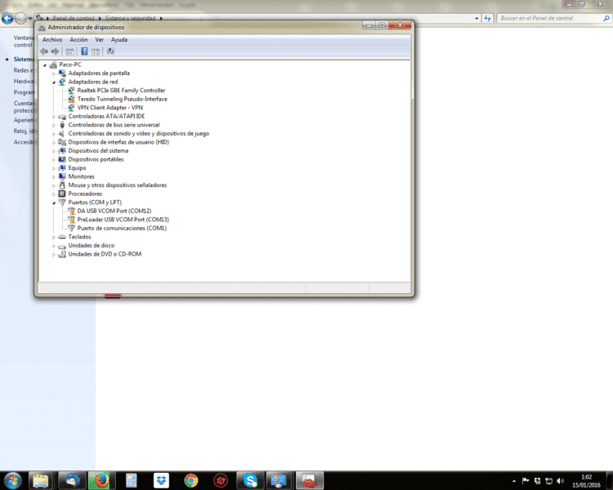Click the DA USB VCOM Port warning icon
The height and width of the screenshot is (490, 613).
click(x=71, y=211)
